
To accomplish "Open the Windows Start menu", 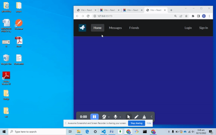I will click(x=4, y=132).
